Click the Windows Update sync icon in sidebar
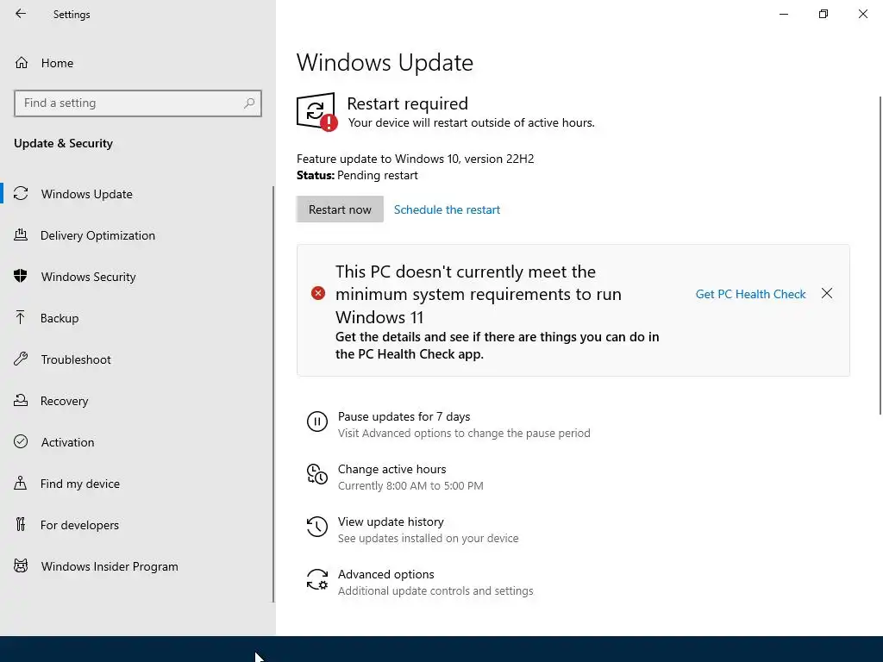 (x=21, y=194)
